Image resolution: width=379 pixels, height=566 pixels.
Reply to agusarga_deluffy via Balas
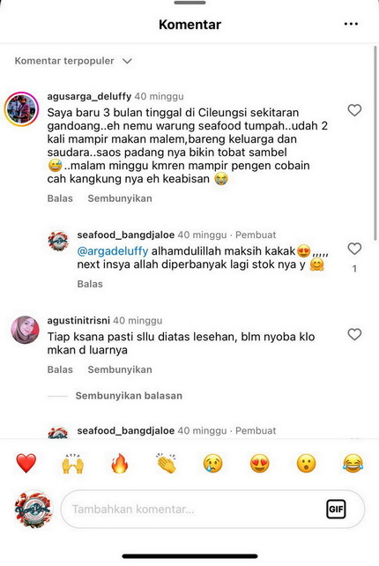(x=60, y=198)
